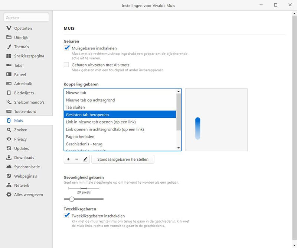Open Toetsenbord settings section
The image size is (297, 248).
pyautogui.click(x=26, y=112)
